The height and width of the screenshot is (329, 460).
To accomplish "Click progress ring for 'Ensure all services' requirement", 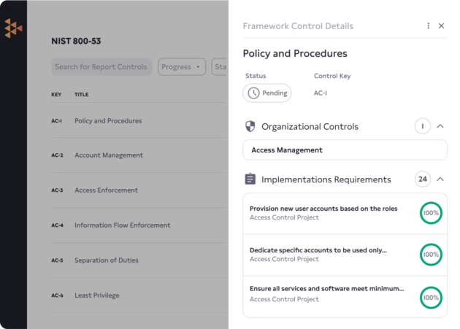I will 431,298.
